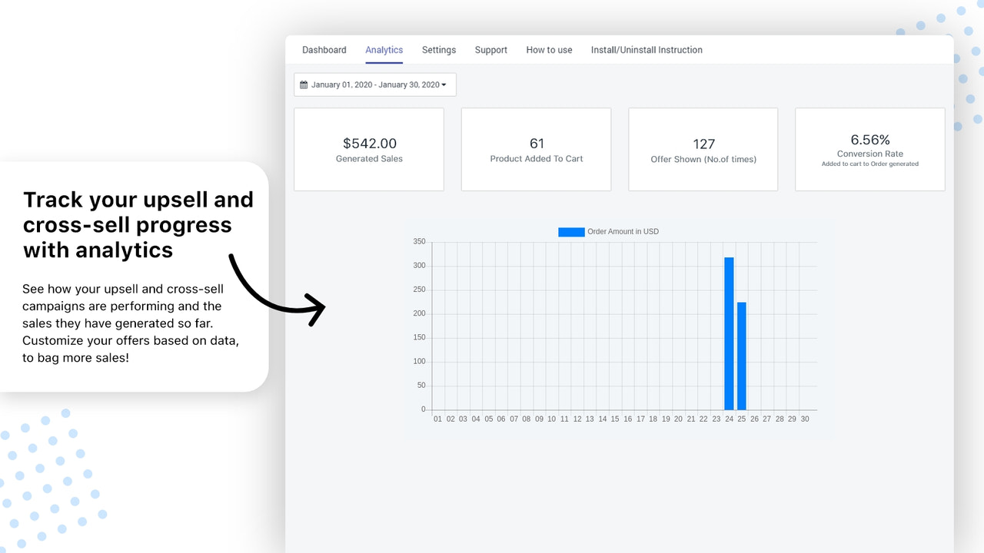Select the Generated Sales stat card
This screenshot has width=984, height=553.
369,149
